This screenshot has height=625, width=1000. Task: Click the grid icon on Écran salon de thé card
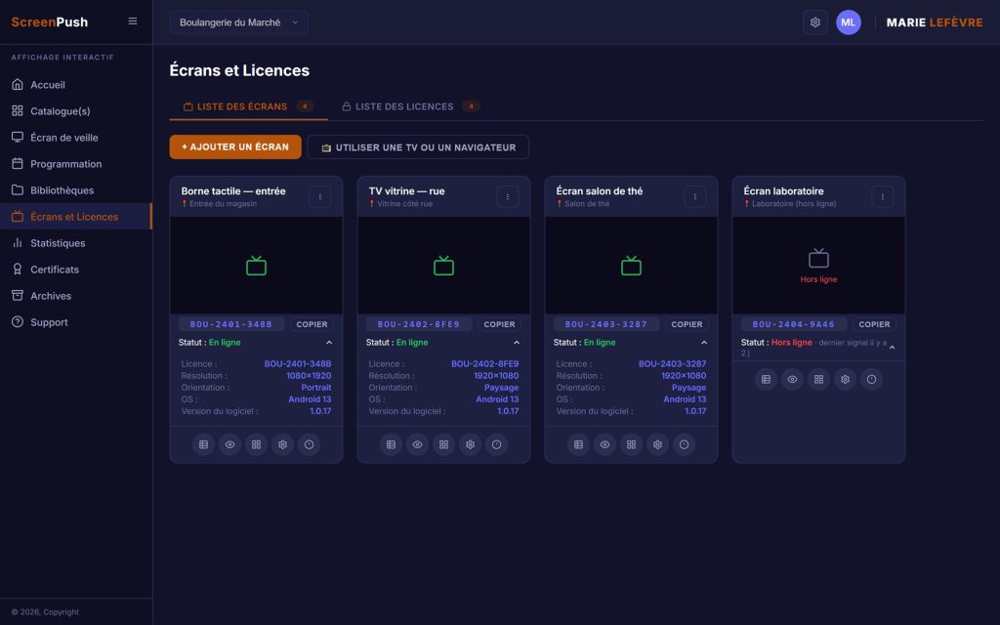(x=632, y=444)
